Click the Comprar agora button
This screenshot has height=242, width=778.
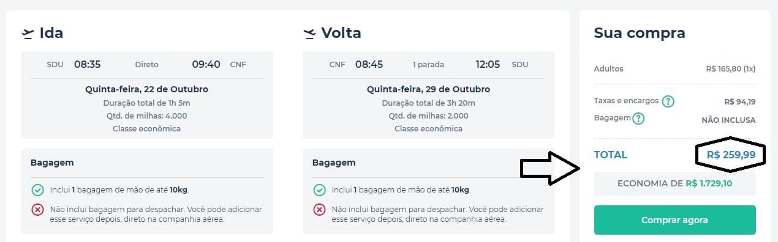[x=674, y=220]
